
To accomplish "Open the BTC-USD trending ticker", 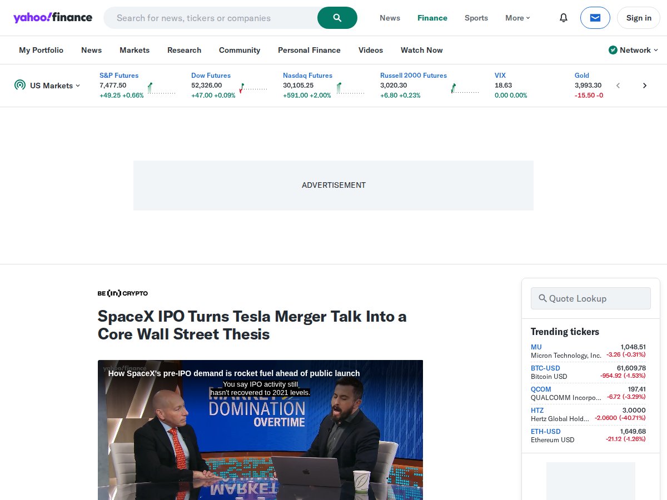I will pos(545,368).
